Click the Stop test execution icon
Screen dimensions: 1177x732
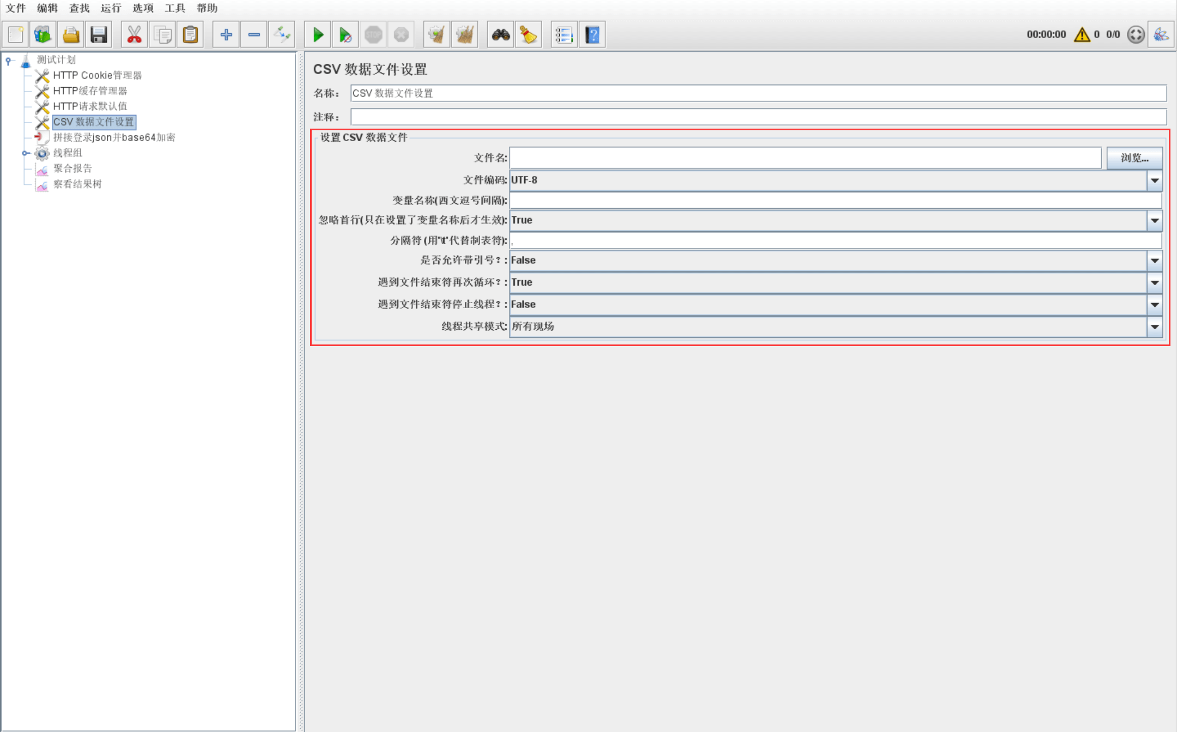click(x=374, y=34)
